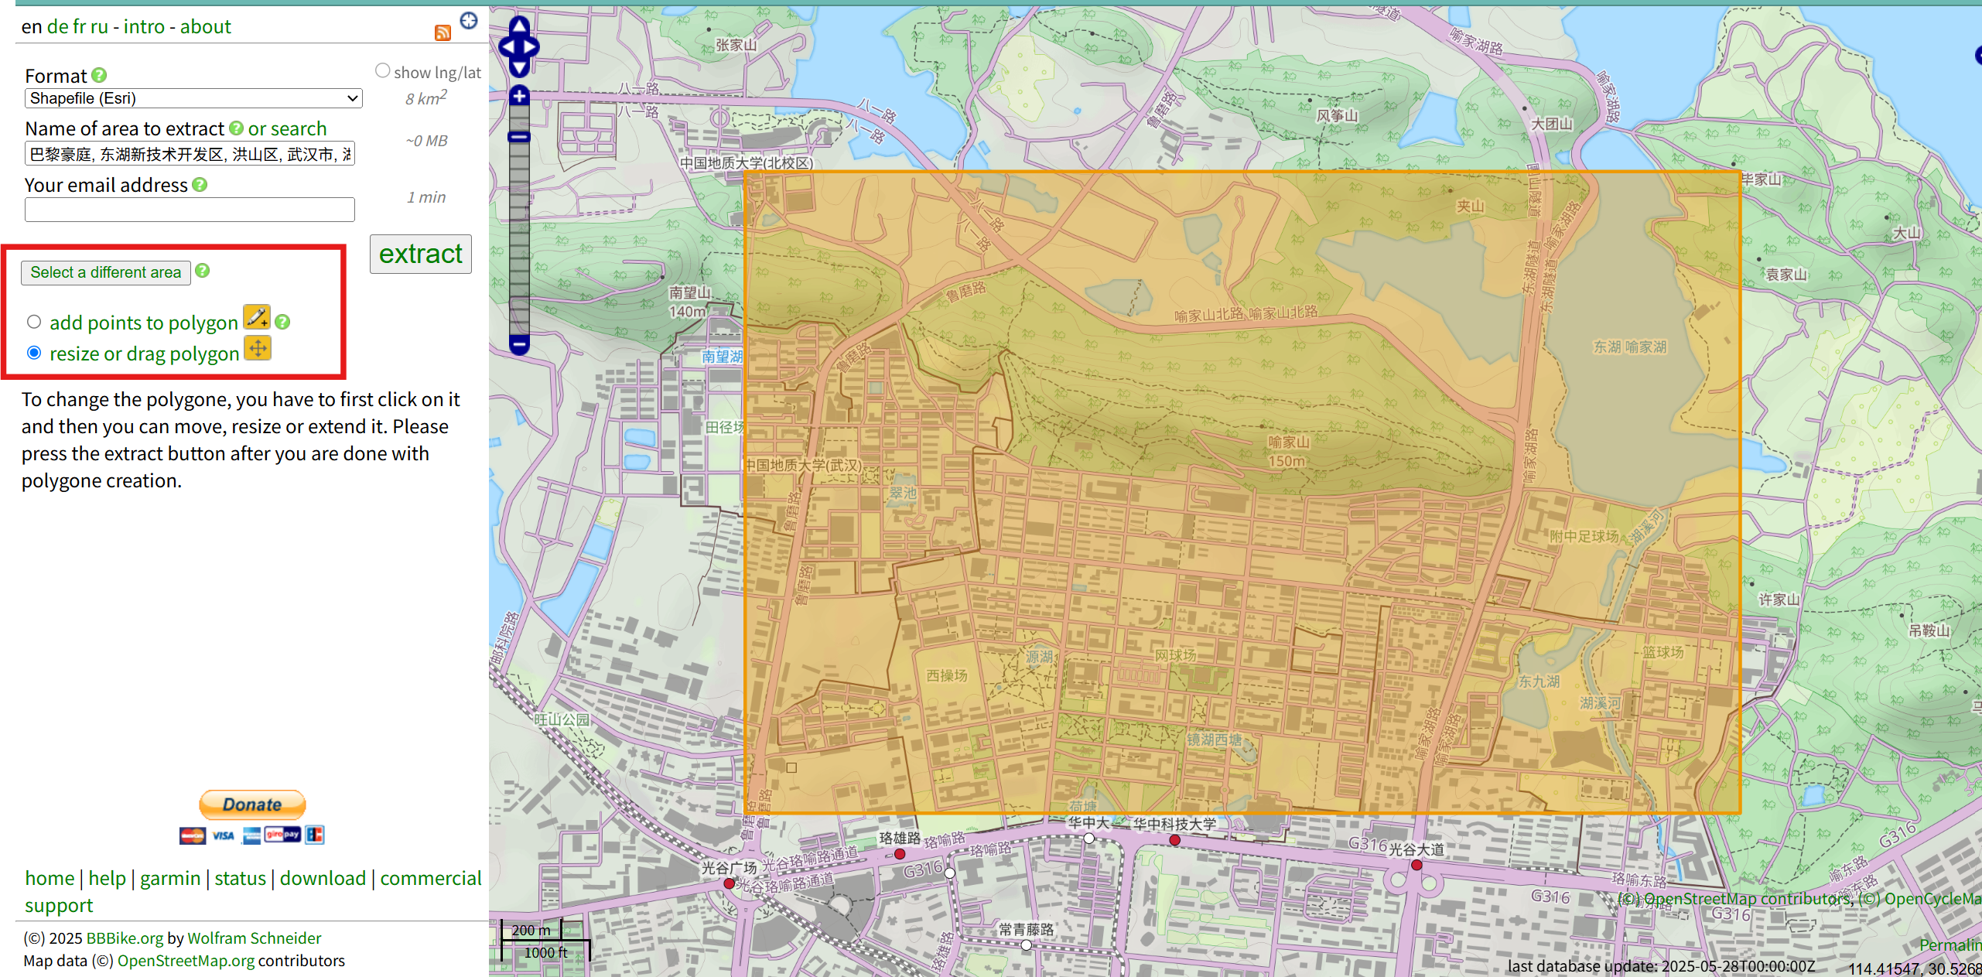Click the RSS feed icon
The image size is (1982, 977).
[x=443, y=32]
